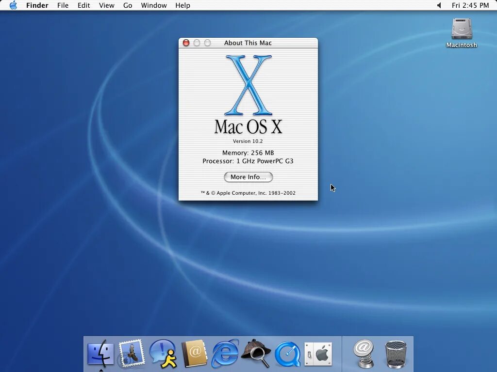Screen dimensions: 497x372
Task: Open the Trash in the Dock
Action: pyautogui.click(x=396, y=354)
